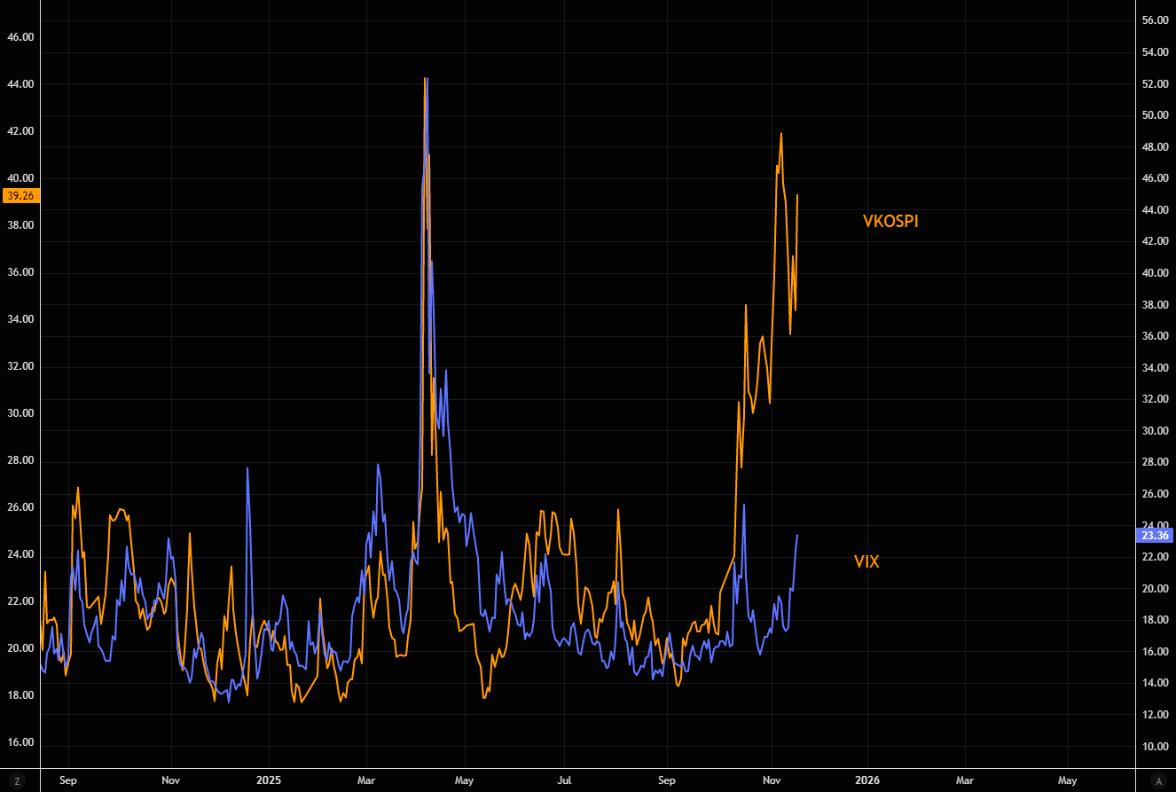Click 30.00 on the left price scale

(20, 413)
